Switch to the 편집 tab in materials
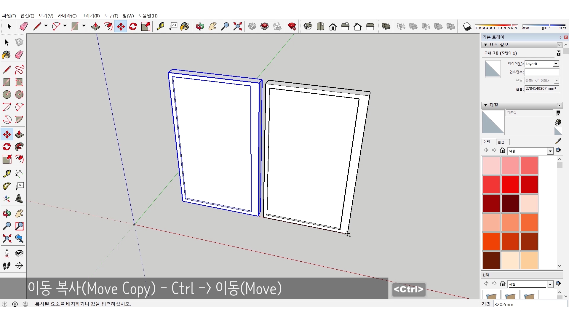 (501, 142)
